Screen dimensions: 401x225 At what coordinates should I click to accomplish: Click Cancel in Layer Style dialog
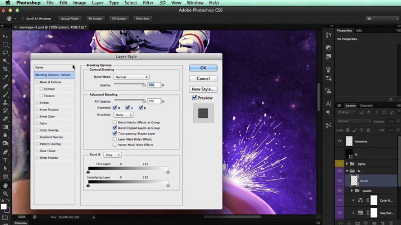[203, 78]
